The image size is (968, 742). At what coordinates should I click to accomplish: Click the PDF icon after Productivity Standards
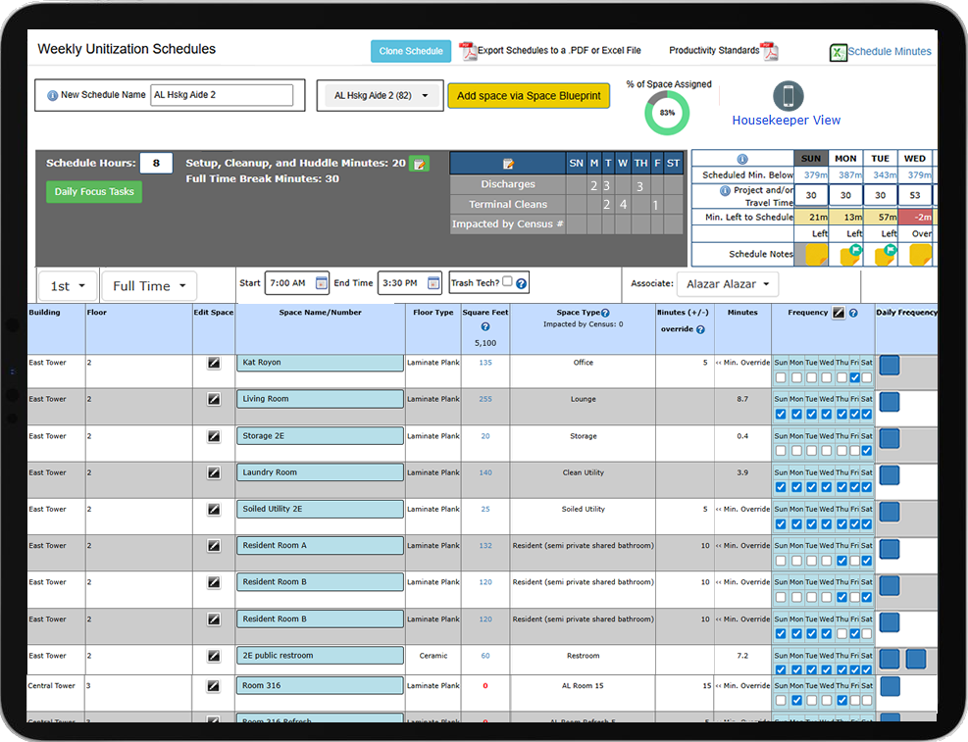tap(770, 51)
